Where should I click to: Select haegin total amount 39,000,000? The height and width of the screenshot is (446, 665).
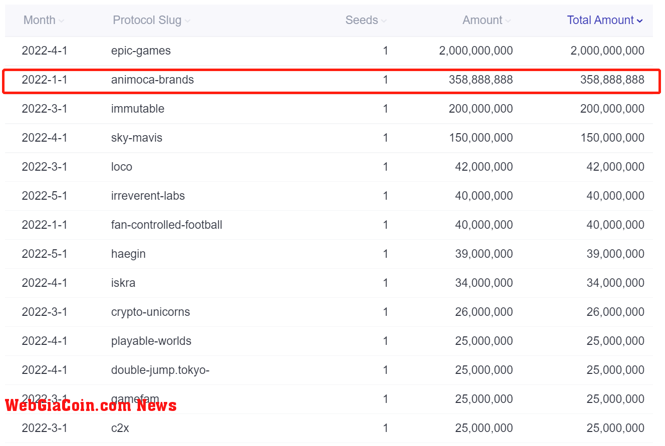pos(615,254)
